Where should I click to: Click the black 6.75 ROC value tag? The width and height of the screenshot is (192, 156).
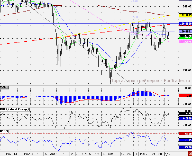point(185,114)
